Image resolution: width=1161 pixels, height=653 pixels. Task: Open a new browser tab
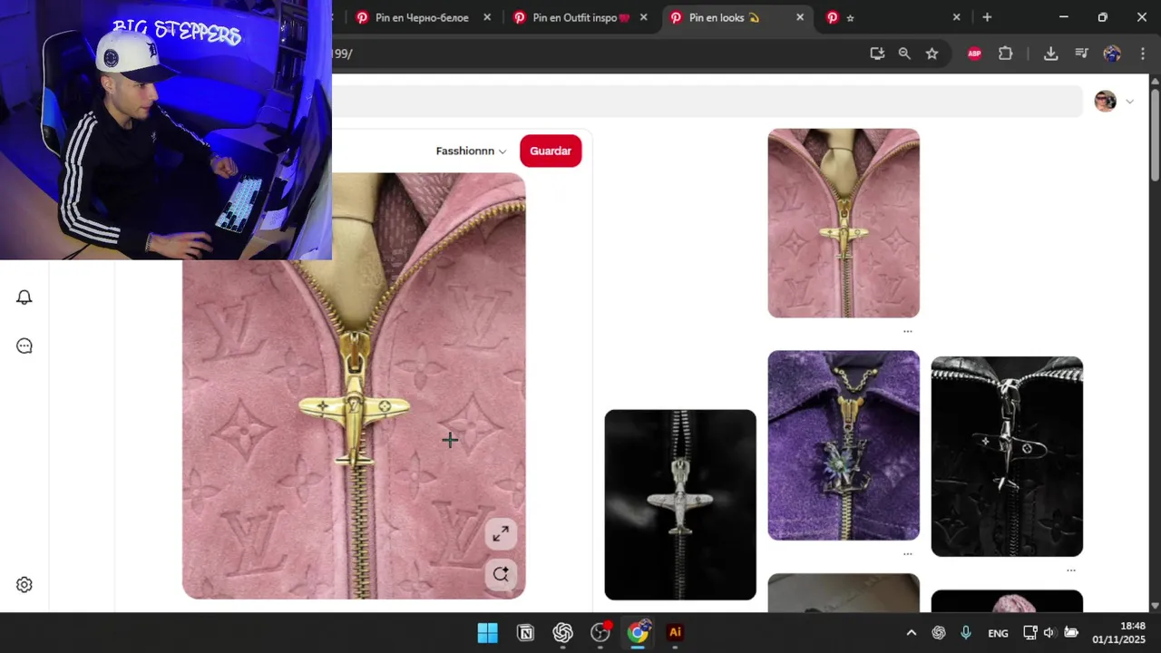click(x=987, y=17)
